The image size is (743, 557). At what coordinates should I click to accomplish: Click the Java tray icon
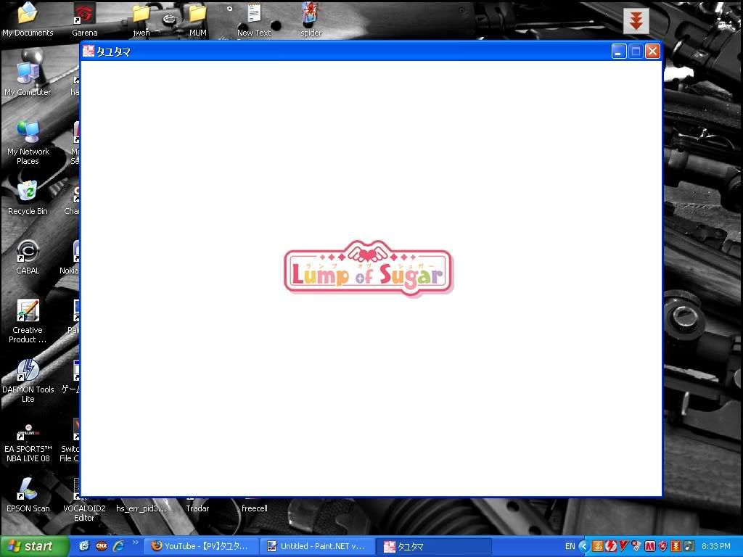(x=598, y=546)
